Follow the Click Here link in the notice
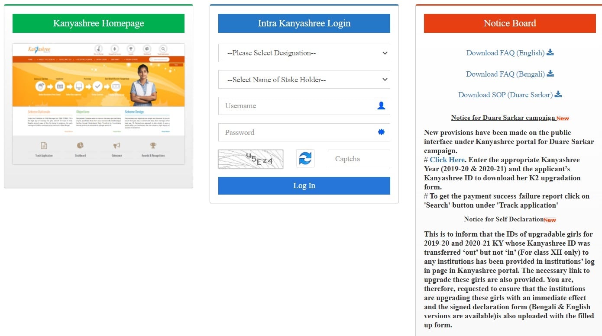 coord(447,160)
